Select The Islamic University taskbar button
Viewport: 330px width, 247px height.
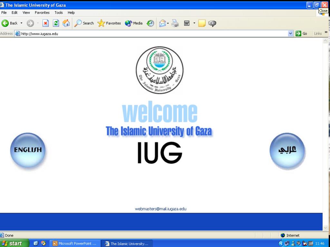coord(127,244)
